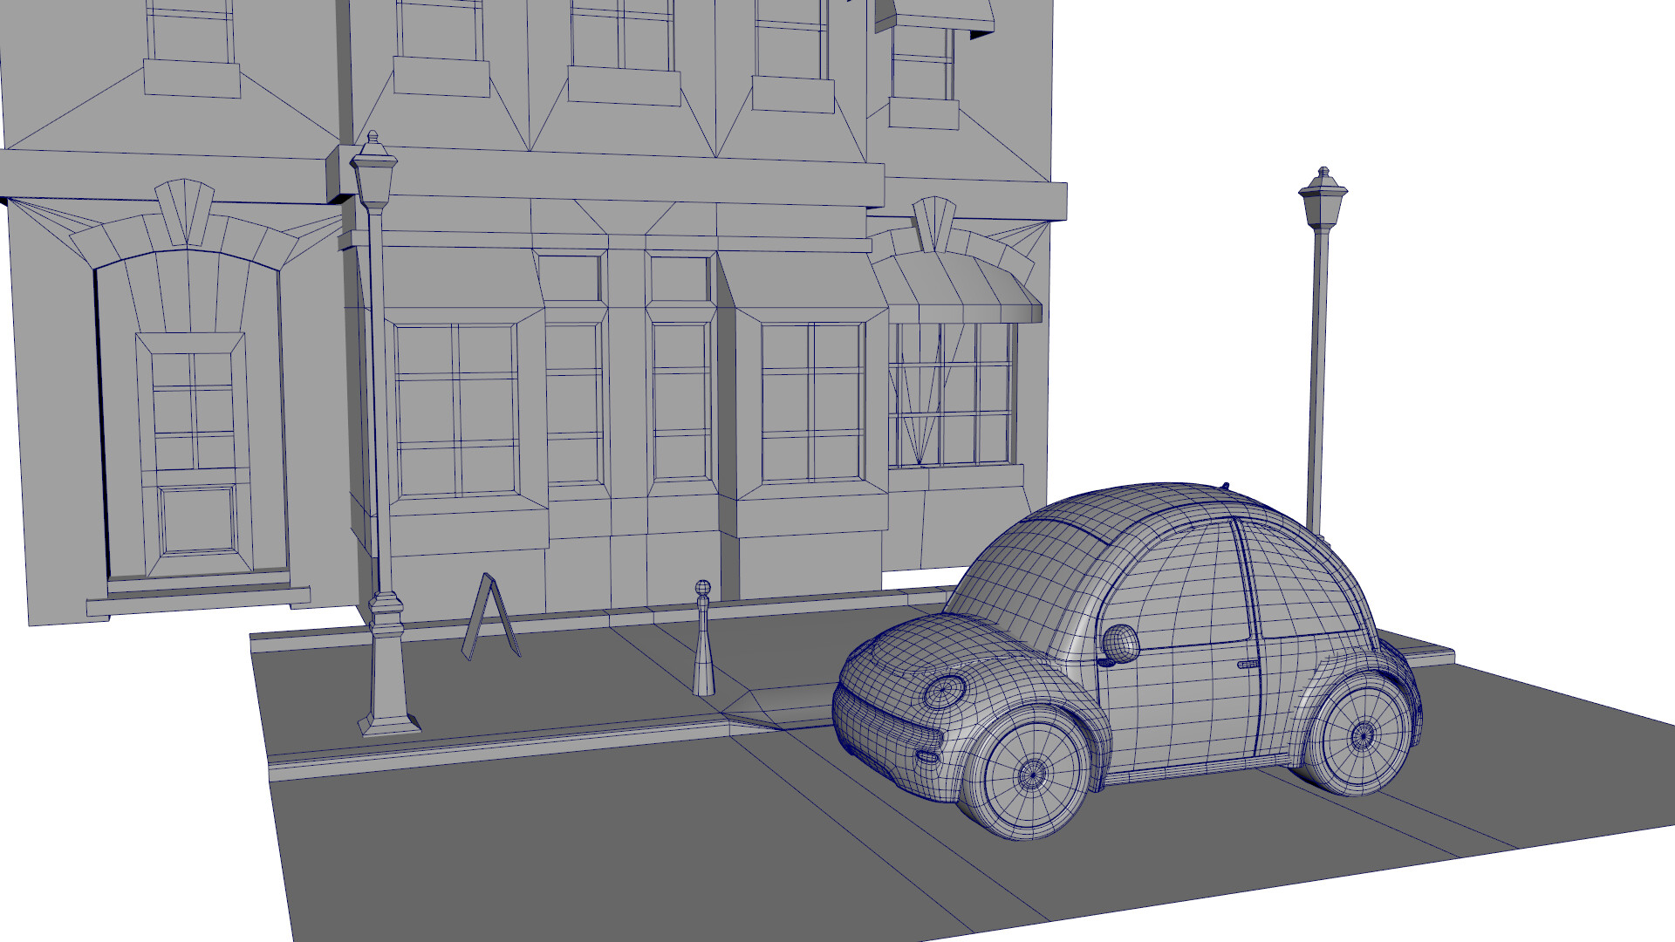Select the arched doorway keystone
Viewport: 1675px width, 942px height.
(185, 212)
